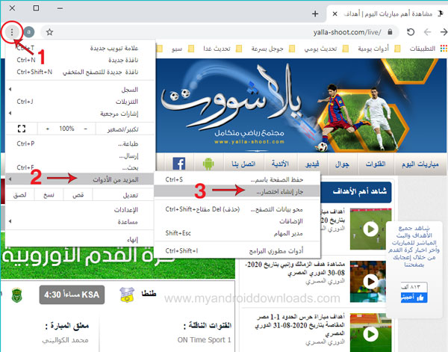Expand المزيد من الأدوات submenu
Viewport: 448px width, 352px height.
tap(81, 179)
